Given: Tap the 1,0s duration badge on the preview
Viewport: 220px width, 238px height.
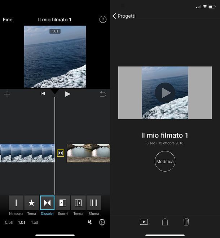Looking at the screenshot, I should click(55, 31).
